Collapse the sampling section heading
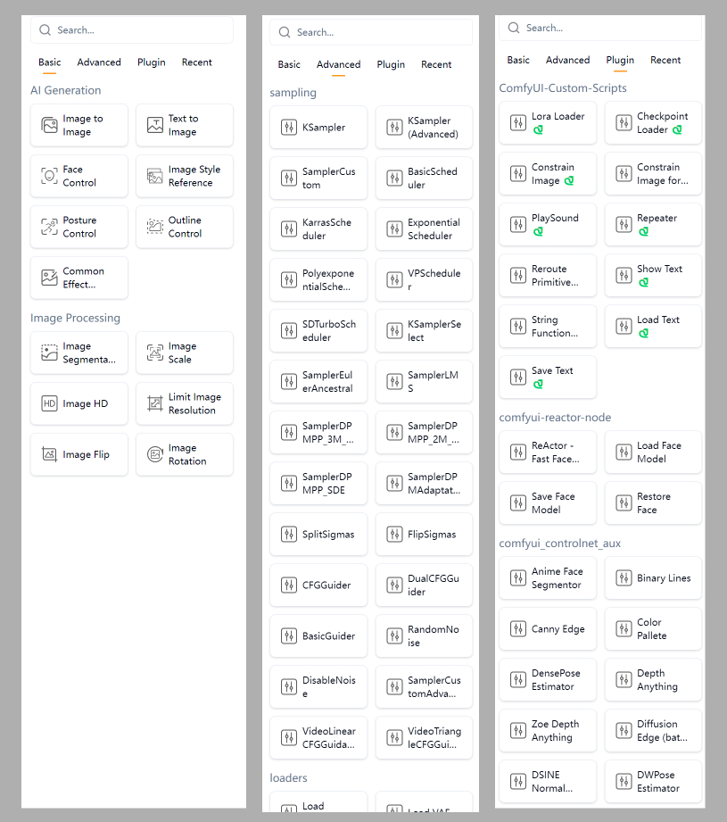727x822 pixels. [293, 93]
